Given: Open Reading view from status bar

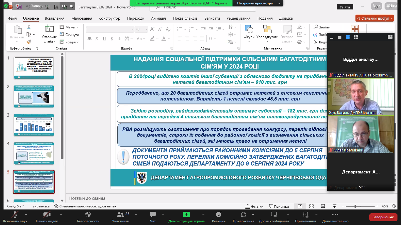Looking at the screenshot, I should (x=323, y=206).
